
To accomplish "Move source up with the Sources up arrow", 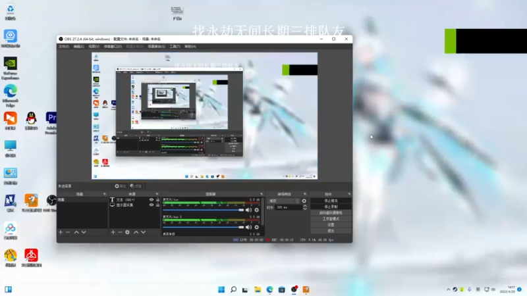I will 136,232.
